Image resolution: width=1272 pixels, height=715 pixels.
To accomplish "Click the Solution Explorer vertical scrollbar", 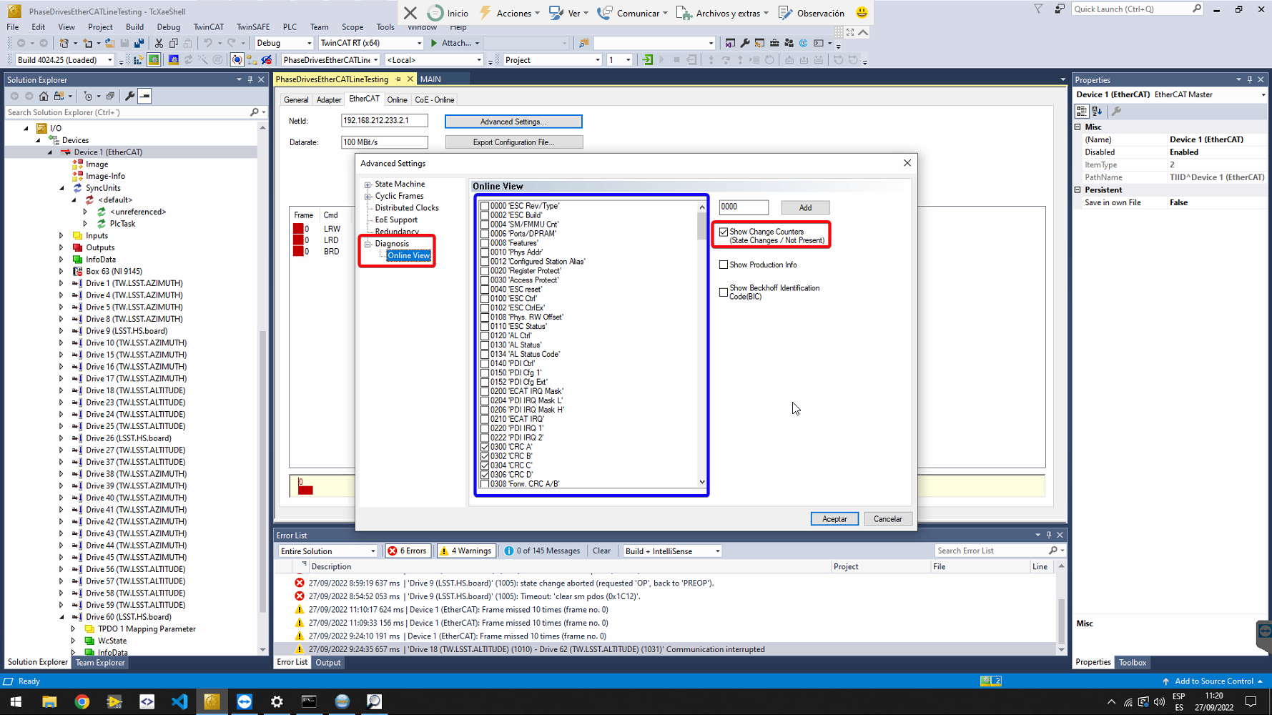I will tap(262, 388).
